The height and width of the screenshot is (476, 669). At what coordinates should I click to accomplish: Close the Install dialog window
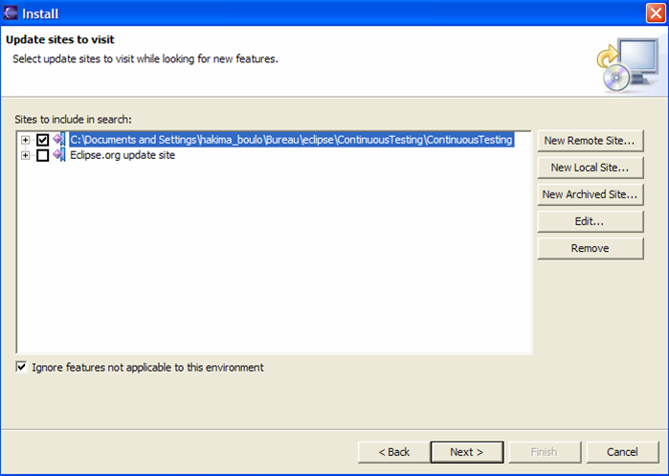[652, 12]
